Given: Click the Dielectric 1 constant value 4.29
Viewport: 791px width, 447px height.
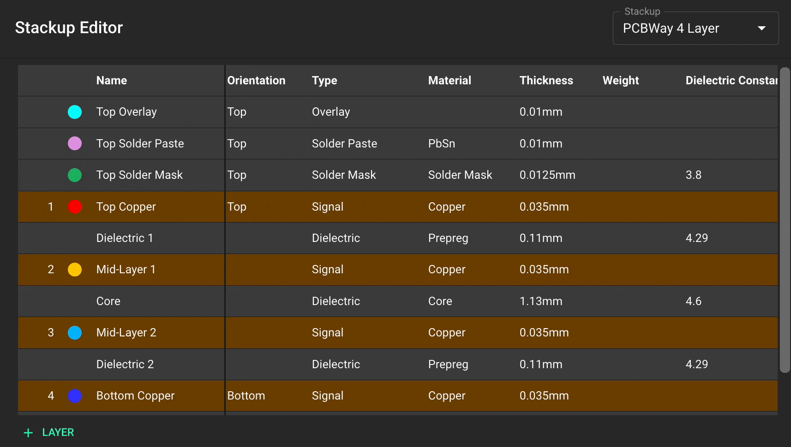Looking at the screenshot, I should tap(697, 238).
